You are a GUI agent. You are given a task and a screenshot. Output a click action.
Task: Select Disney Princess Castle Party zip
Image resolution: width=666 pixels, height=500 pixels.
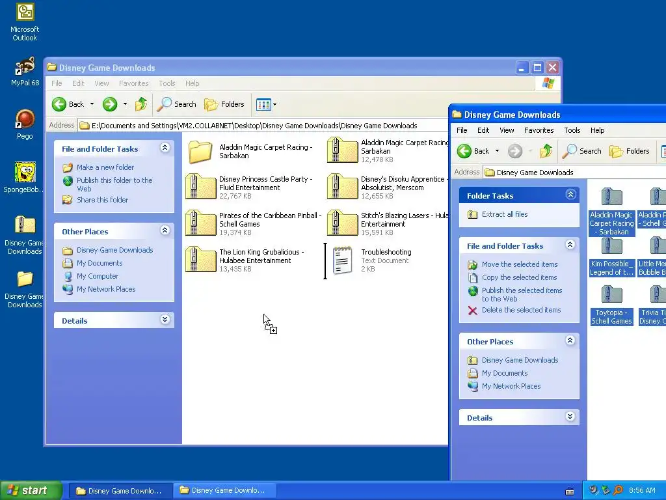point(250,187)
